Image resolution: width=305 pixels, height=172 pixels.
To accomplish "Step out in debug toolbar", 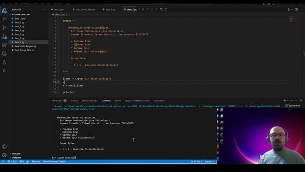I will (x=157, y=10).
